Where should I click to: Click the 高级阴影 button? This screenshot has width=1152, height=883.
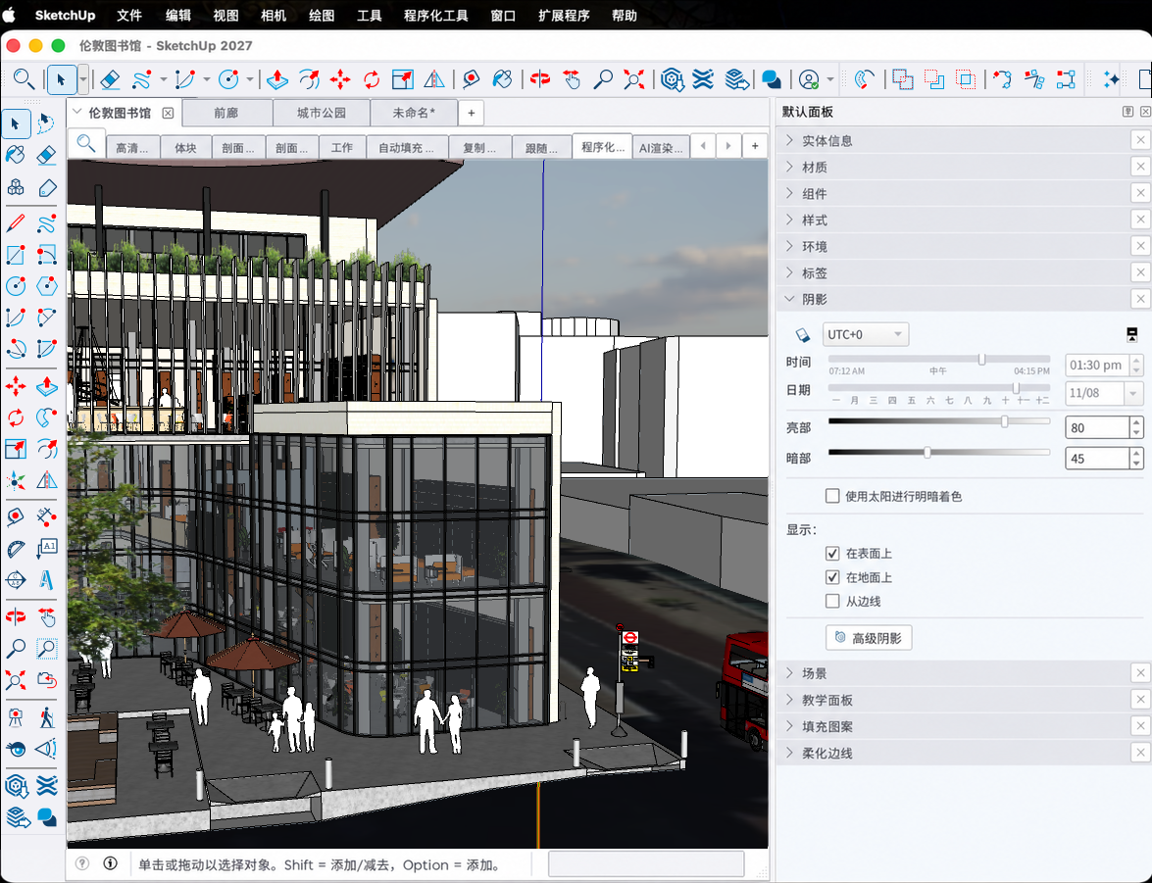pos(869,638)
